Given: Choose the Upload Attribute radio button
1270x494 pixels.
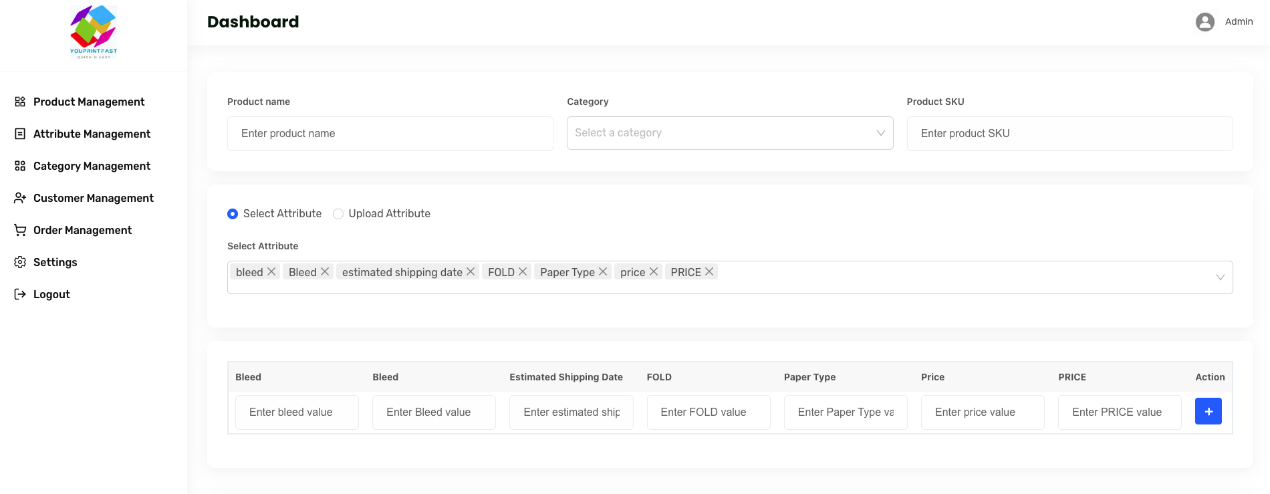Looking at the screenshot, I should [x=338, y=214].
